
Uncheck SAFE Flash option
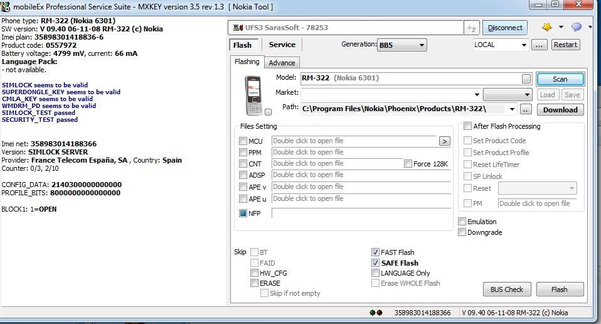point(375,263)
